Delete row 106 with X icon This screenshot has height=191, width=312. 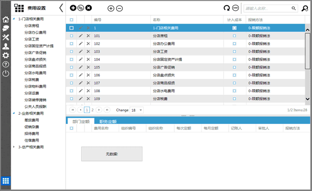(x=88, y=75)
